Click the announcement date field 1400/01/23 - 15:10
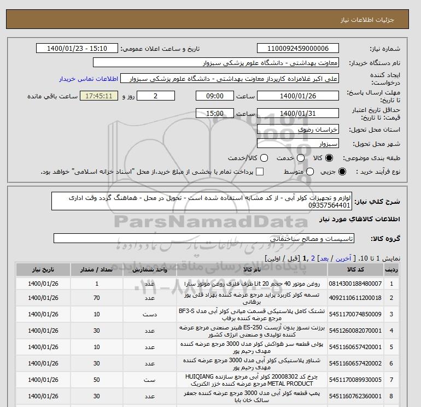 (x=77, y=48)
